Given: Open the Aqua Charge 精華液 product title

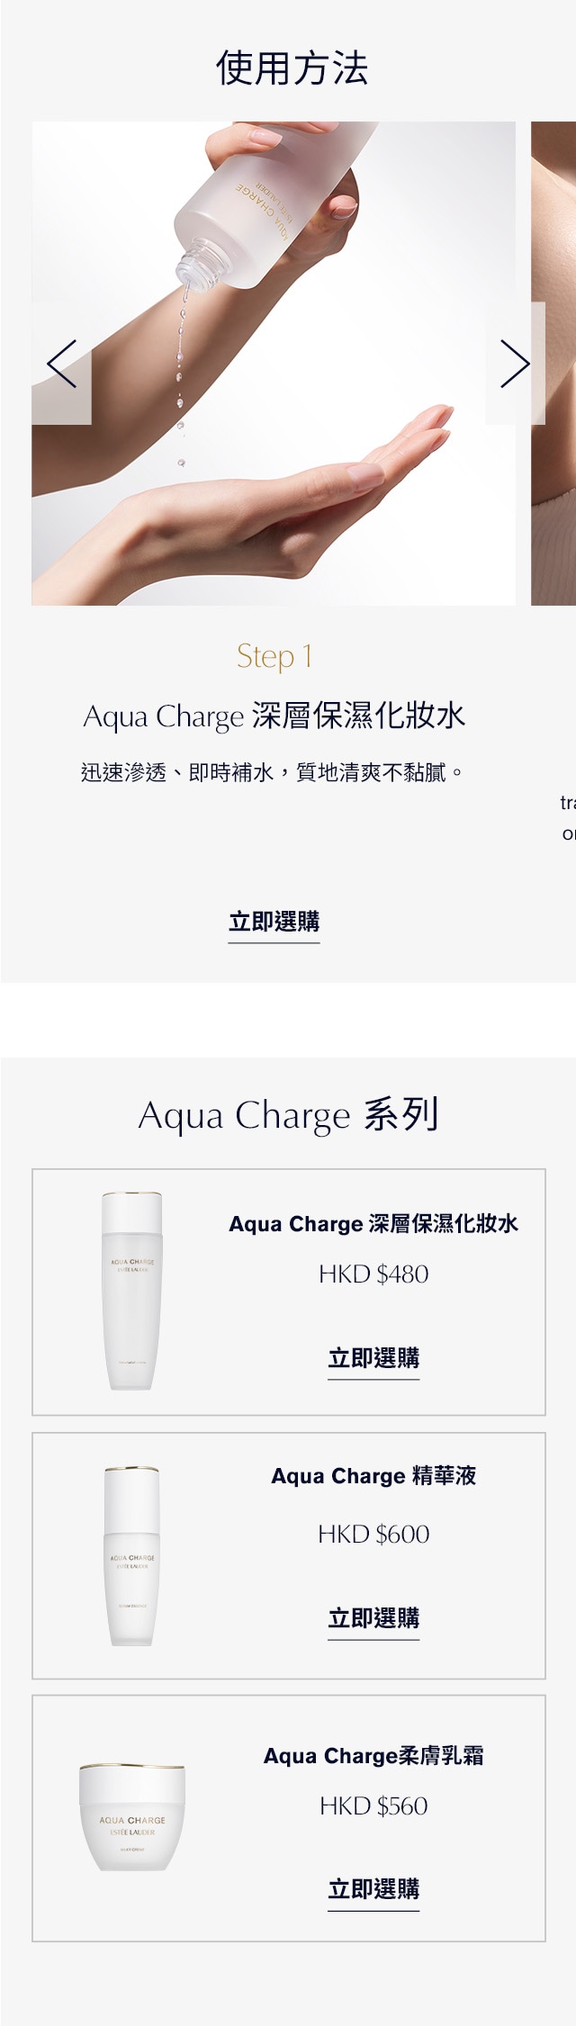Looking at the screenshot, I should (x=373, y=1476).
